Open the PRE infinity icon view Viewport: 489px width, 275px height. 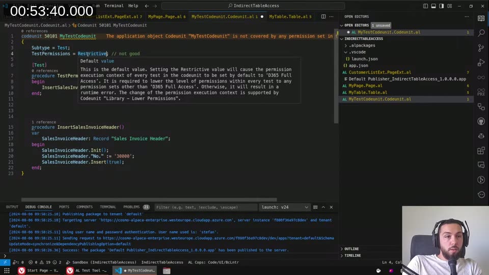[x=481, y=92]
